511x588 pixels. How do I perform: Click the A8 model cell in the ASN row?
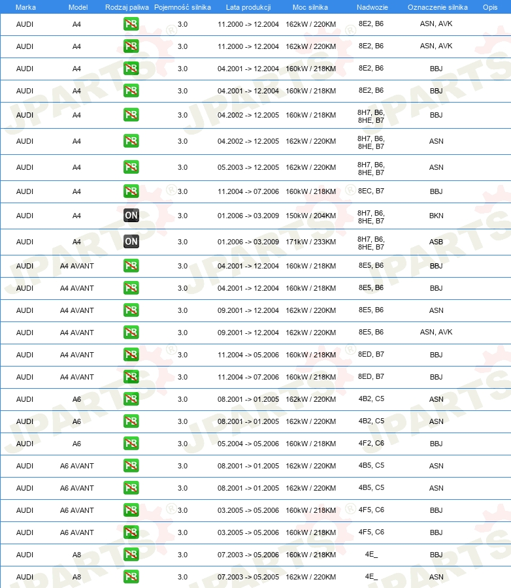76,577
